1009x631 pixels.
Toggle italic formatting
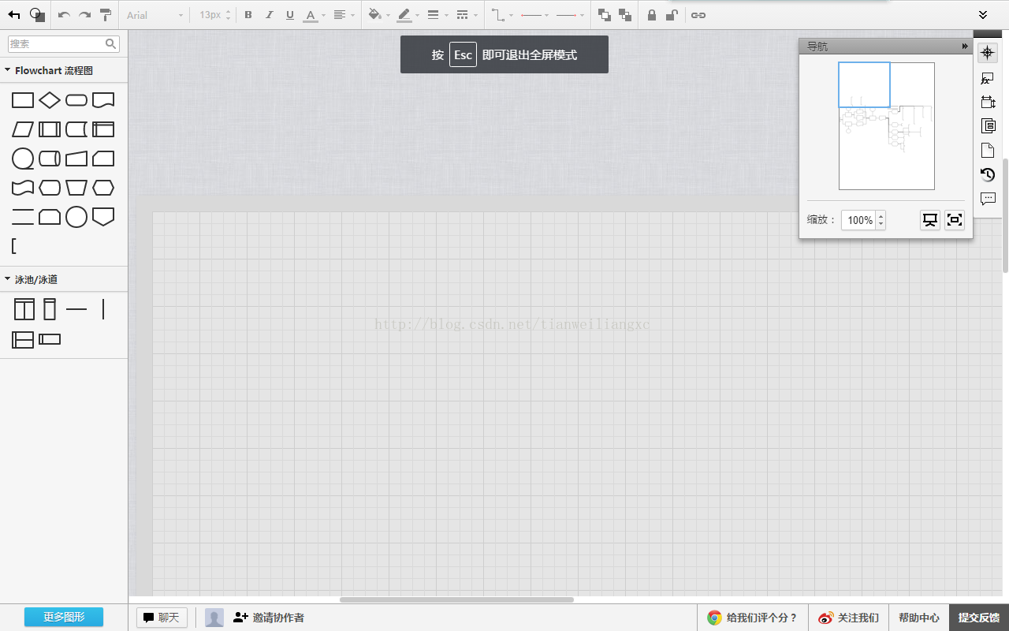(x=270, y=15)
